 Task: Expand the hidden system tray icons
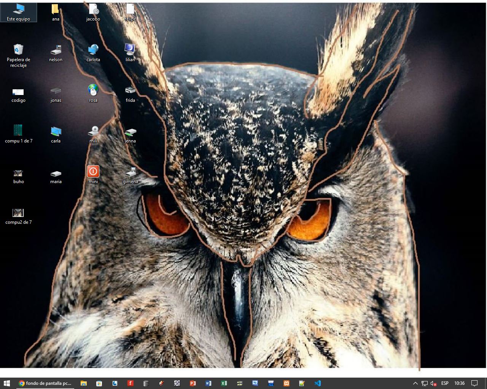pyautogui.click(x=415, y=383)
